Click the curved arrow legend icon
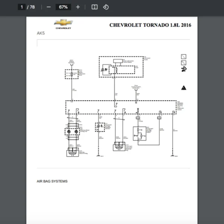Image resolution: width=224 pixels, height=224 pixels. click(x=184, y=69)
